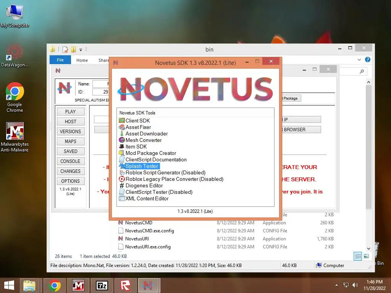391x293 pixels.
Task: Open MAPS in Novetus launcher
Action: (x=71, y=141)
